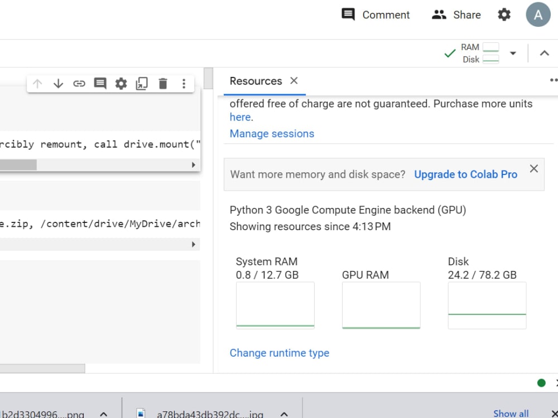Screen dimensions: 558x418
Task: Click the green connected checkmark icon
Action: click(x=450, y=54)
